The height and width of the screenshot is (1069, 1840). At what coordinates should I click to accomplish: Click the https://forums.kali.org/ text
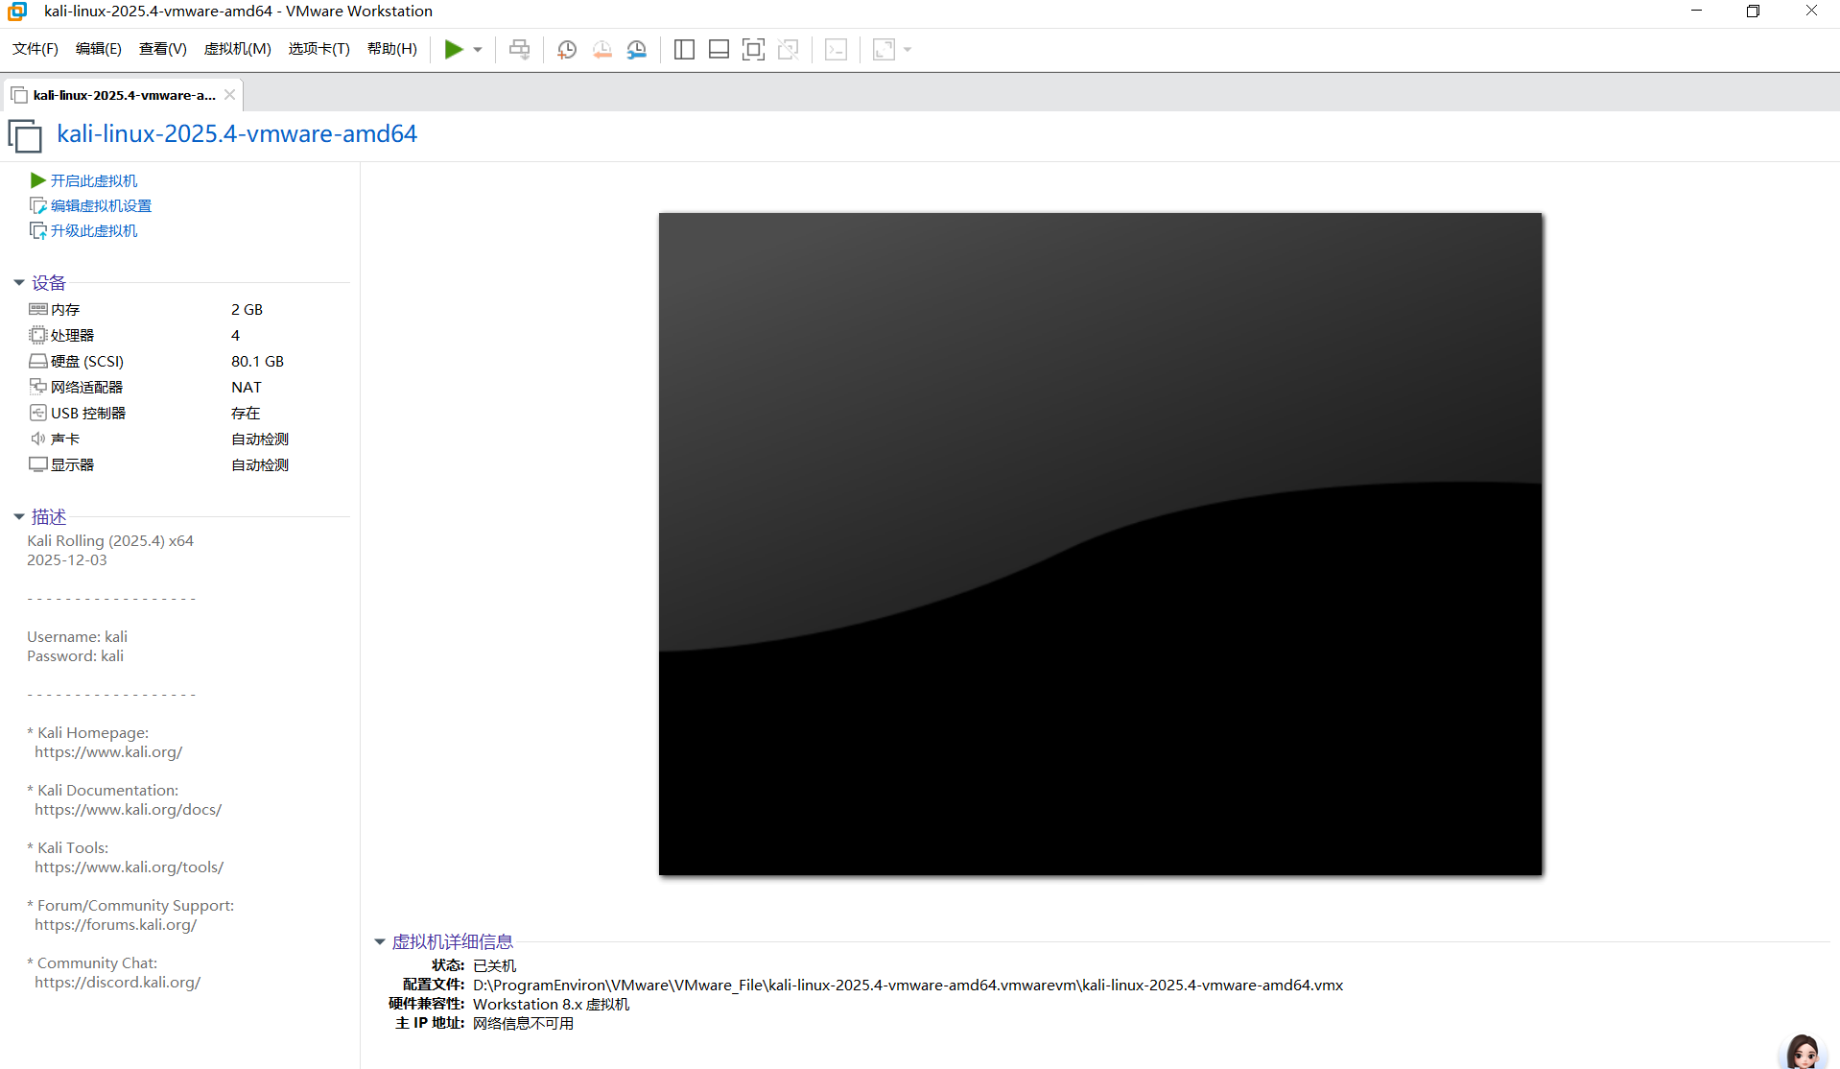(115, 924)
